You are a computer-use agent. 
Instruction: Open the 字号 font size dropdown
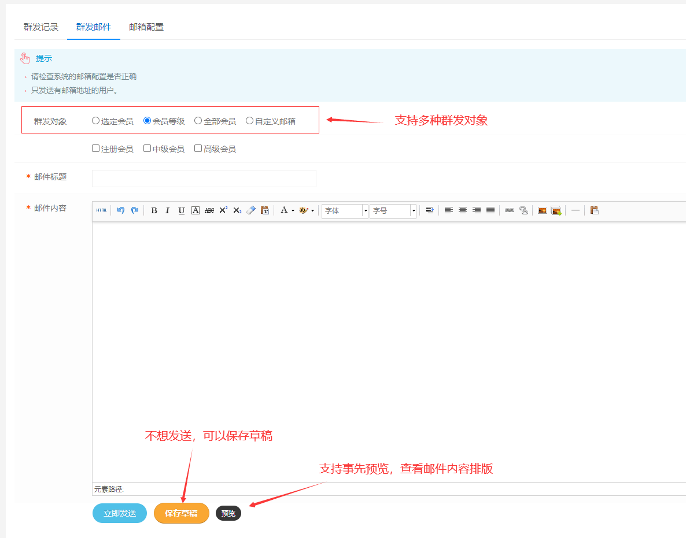393,211
